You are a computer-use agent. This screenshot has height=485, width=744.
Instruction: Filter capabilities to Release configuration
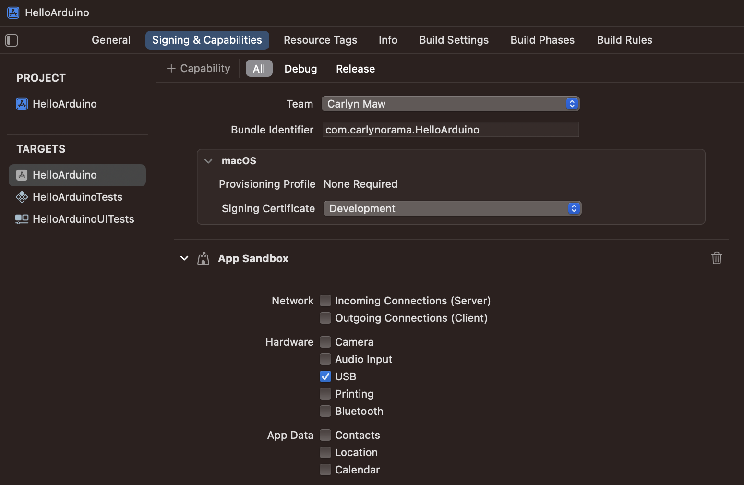pos(355,69)
